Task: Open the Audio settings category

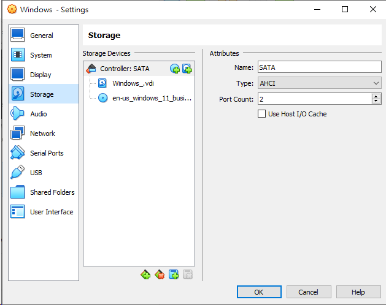Action: (38, 114)
